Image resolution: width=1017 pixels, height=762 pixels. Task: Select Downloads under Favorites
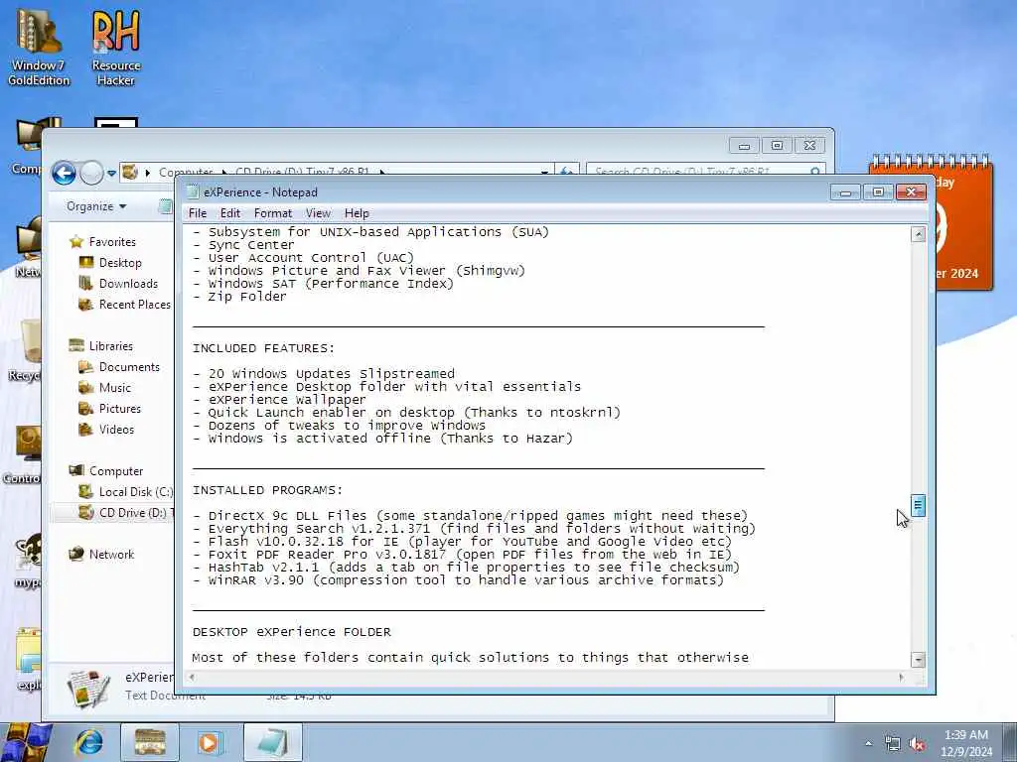pos(128,283)
